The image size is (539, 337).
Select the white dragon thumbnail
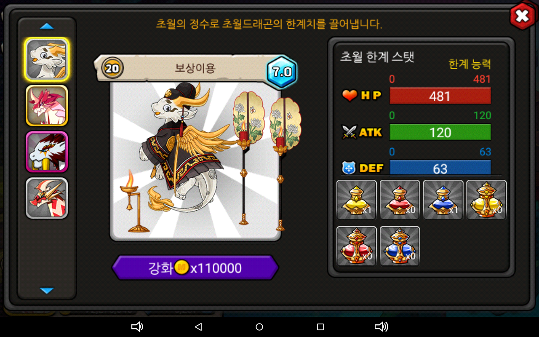click(47, 59)
